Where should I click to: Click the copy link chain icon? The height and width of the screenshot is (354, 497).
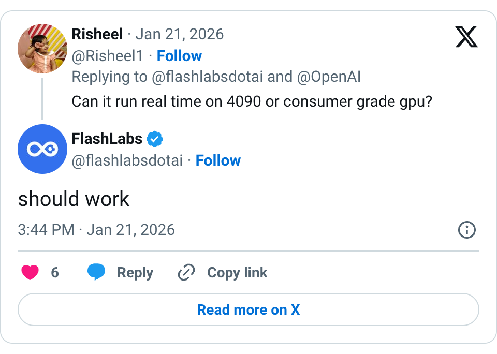click(186, 272)
